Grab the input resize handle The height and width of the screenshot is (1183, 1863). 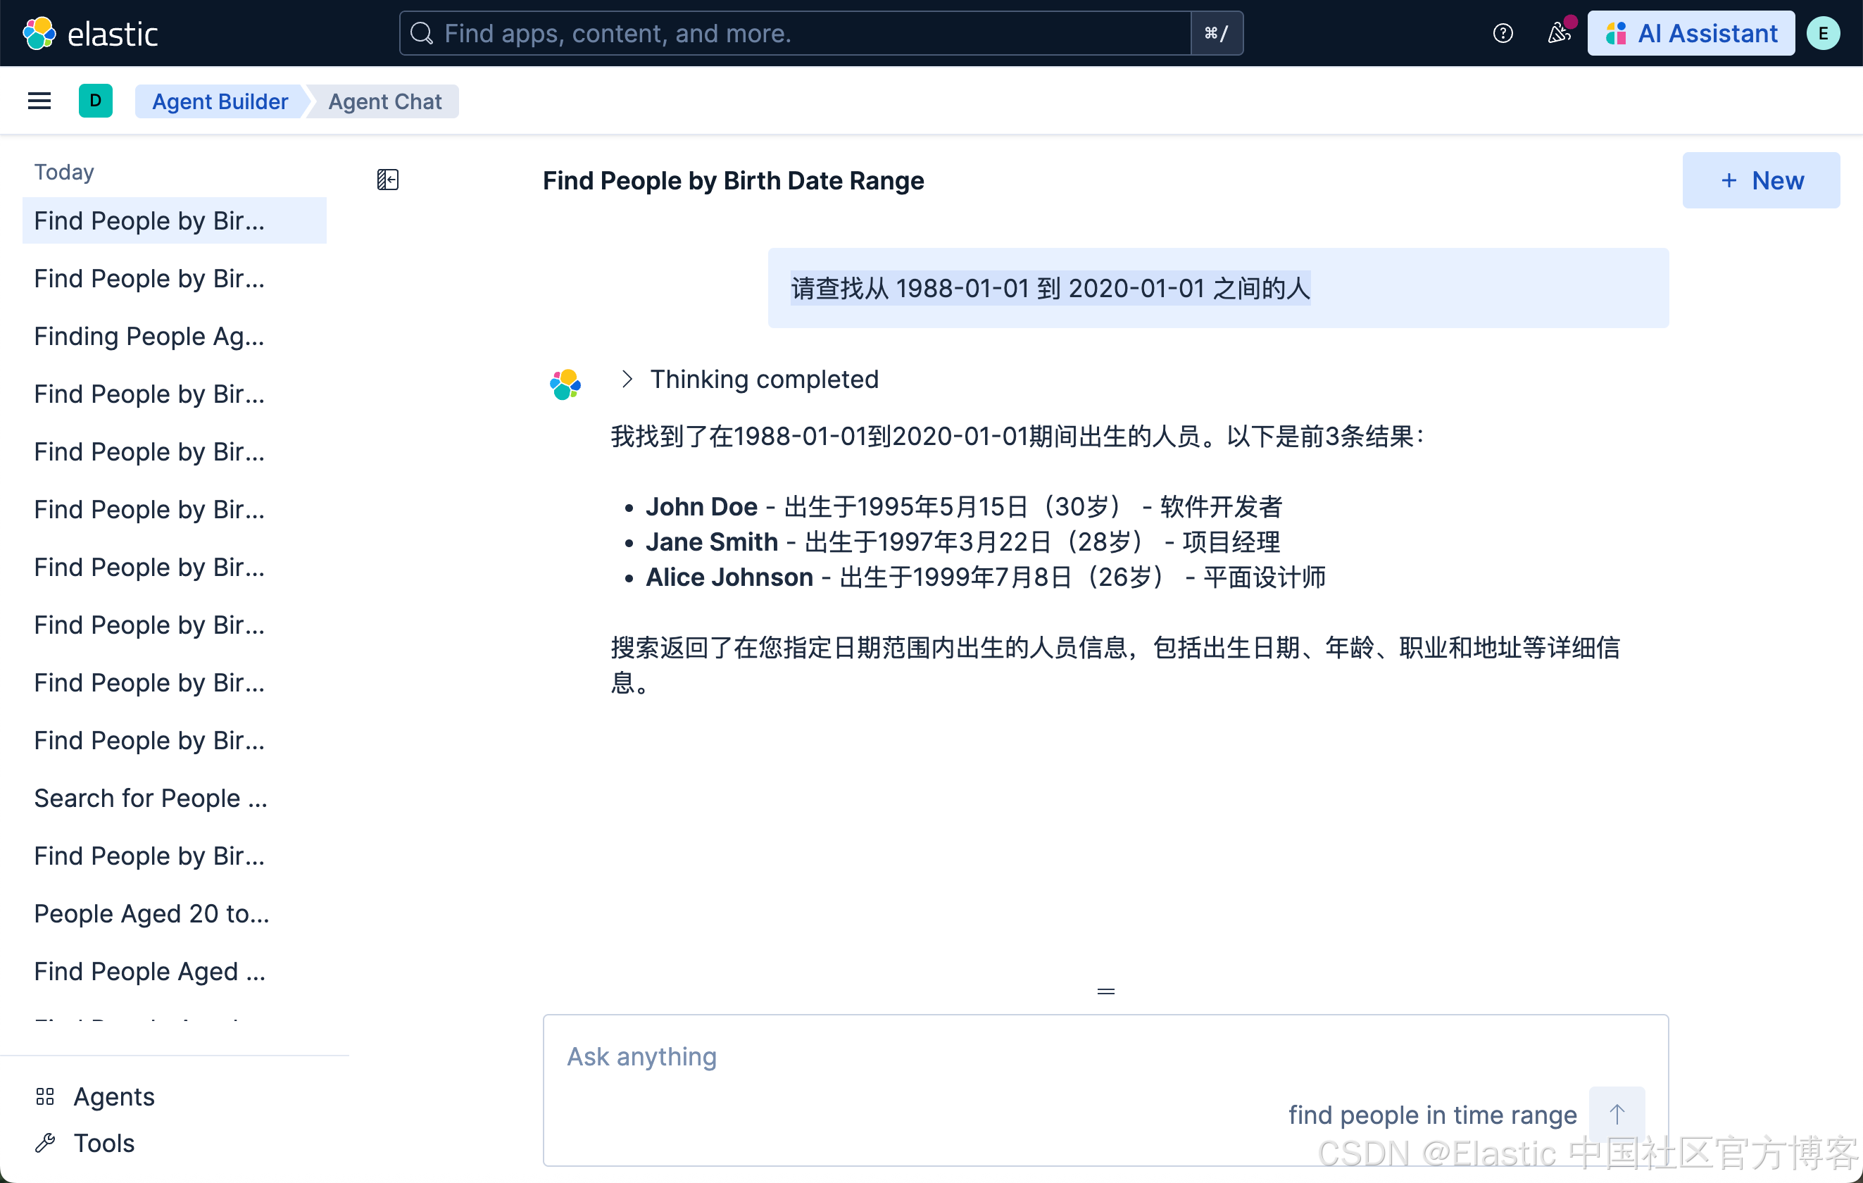1105,991
